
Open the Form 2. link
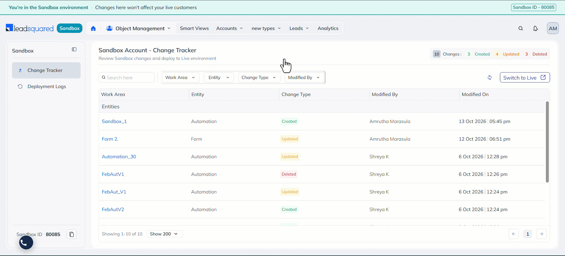[110, 139]
